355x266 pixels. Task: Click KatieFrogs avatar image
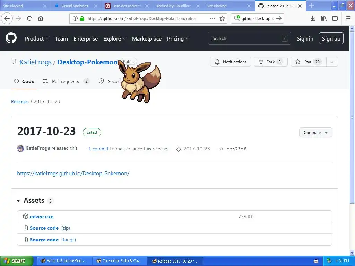point(20,148)
